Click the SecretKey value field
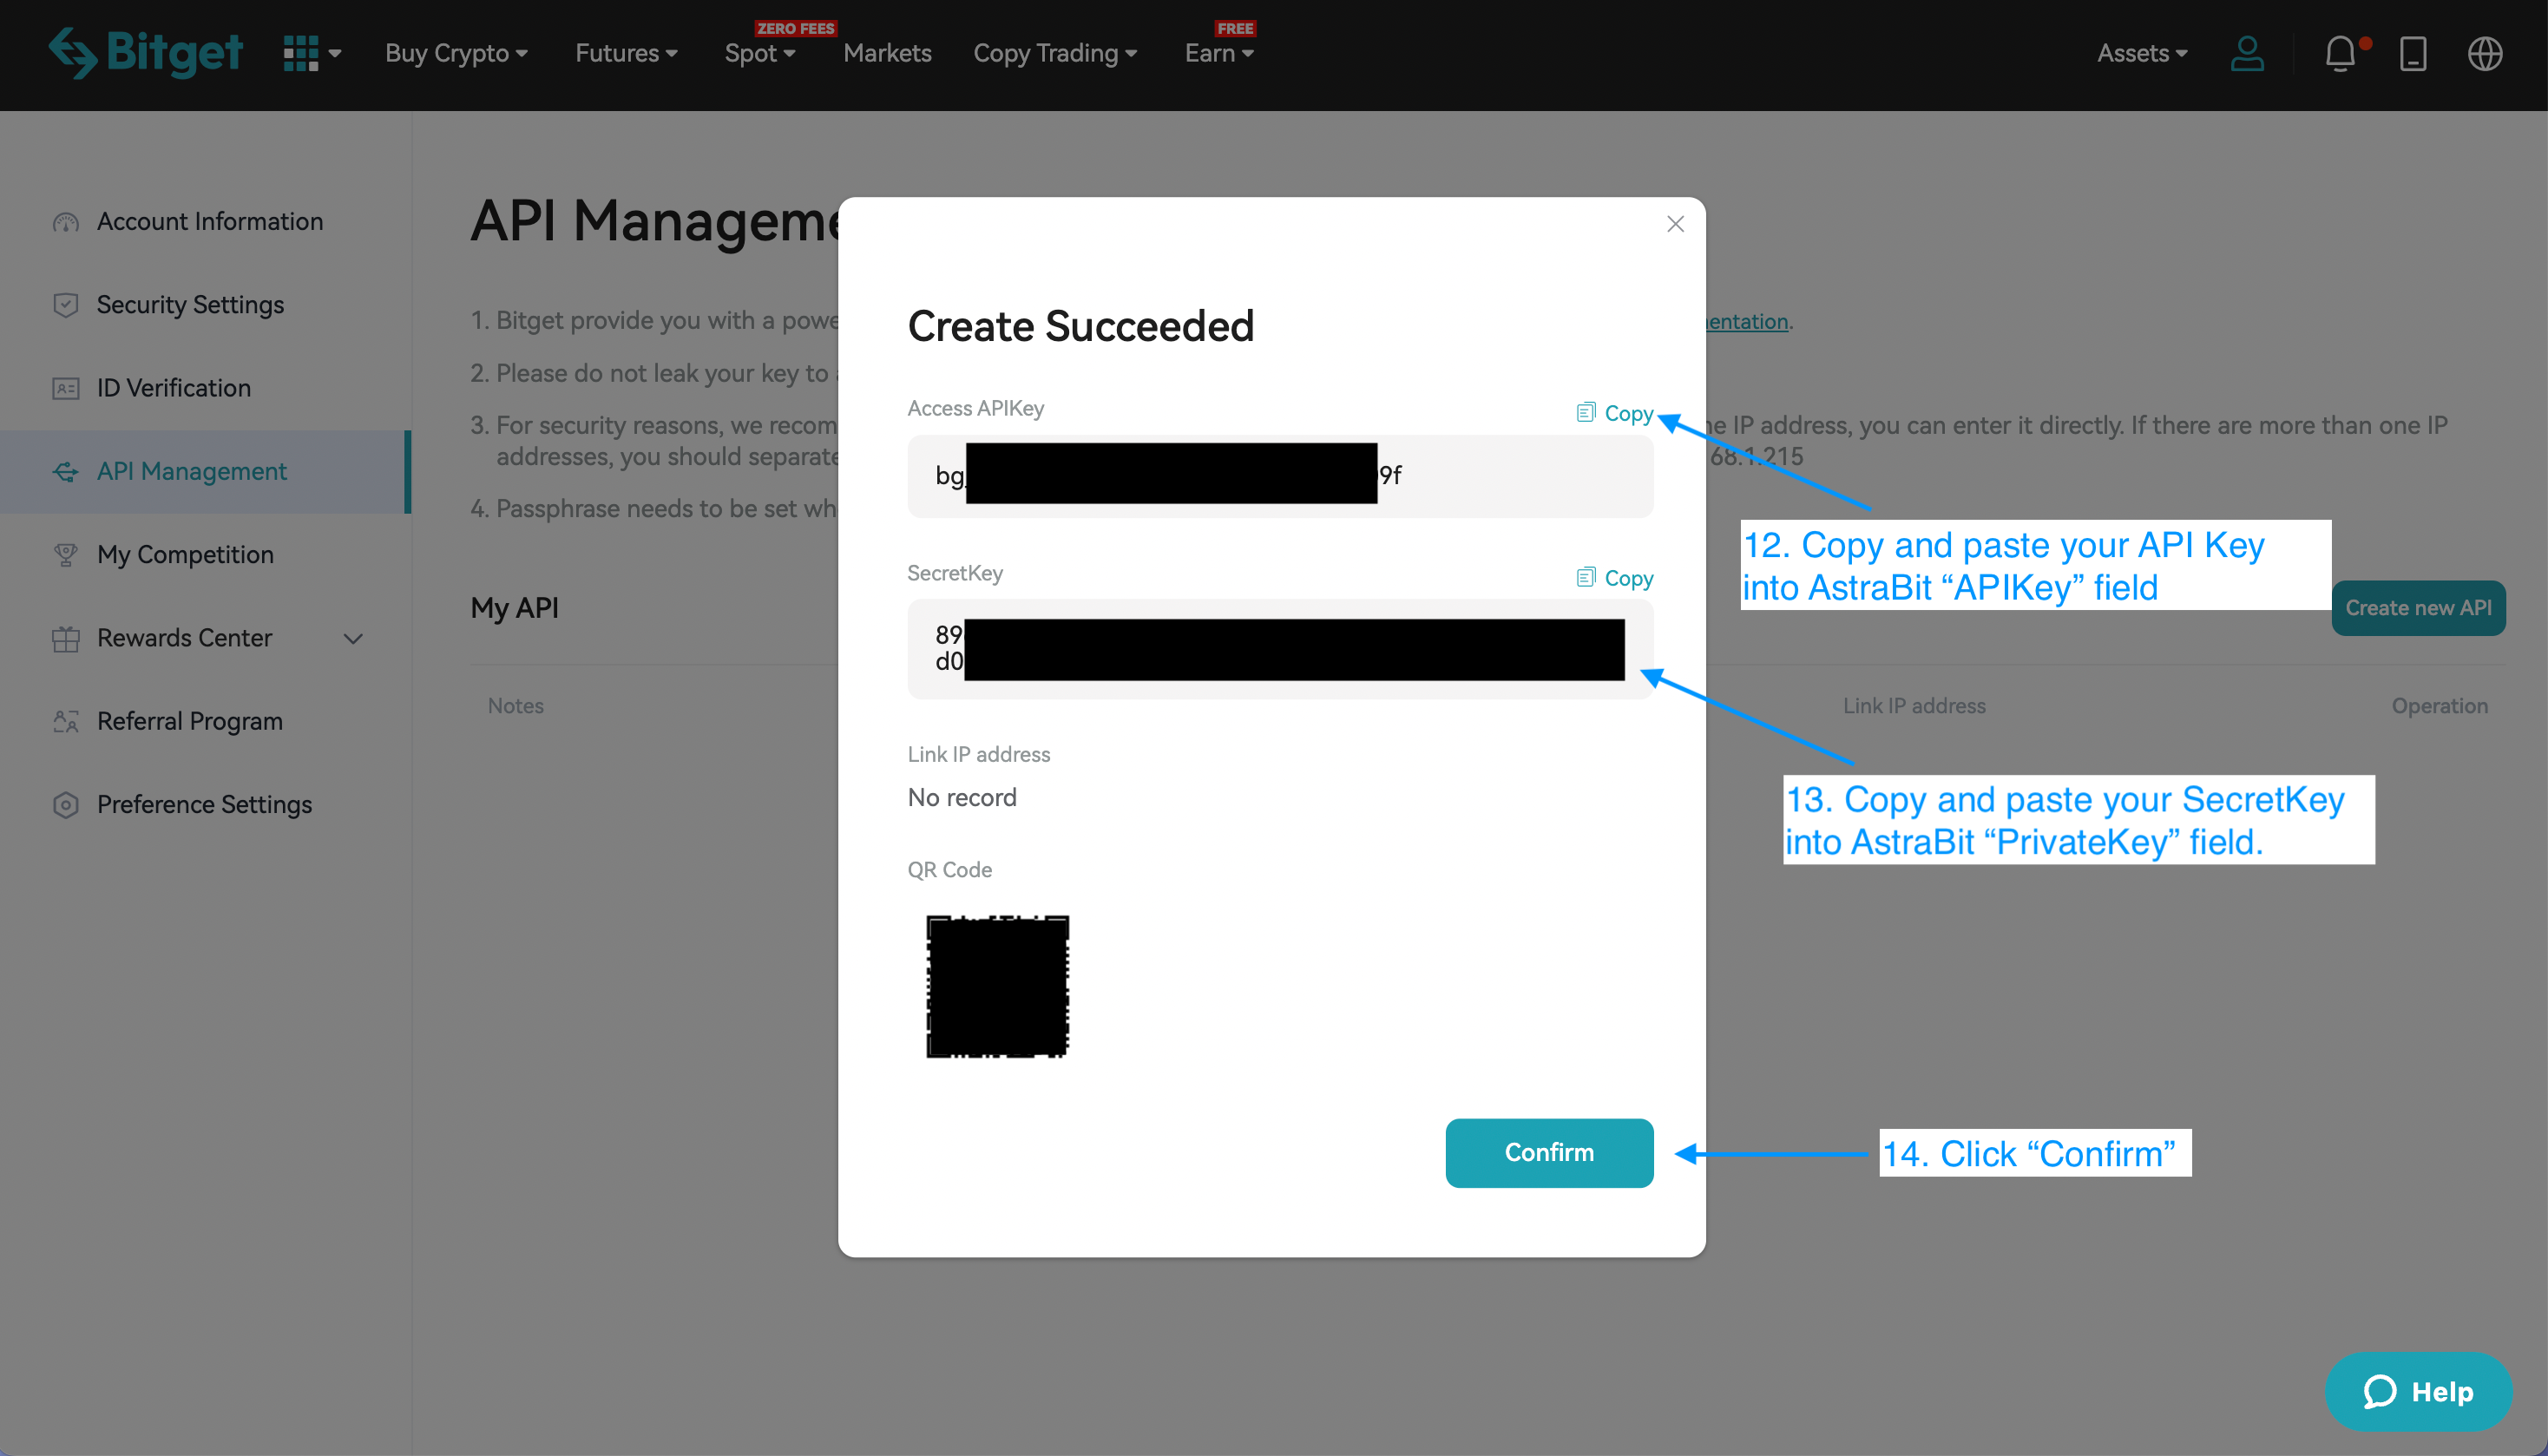Screen dimensions: 2548x1456 [1280, 648]
